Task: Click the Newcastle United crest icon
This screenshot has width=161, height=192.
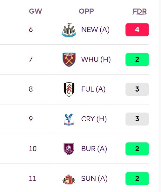Action: [x=69, y=30]
